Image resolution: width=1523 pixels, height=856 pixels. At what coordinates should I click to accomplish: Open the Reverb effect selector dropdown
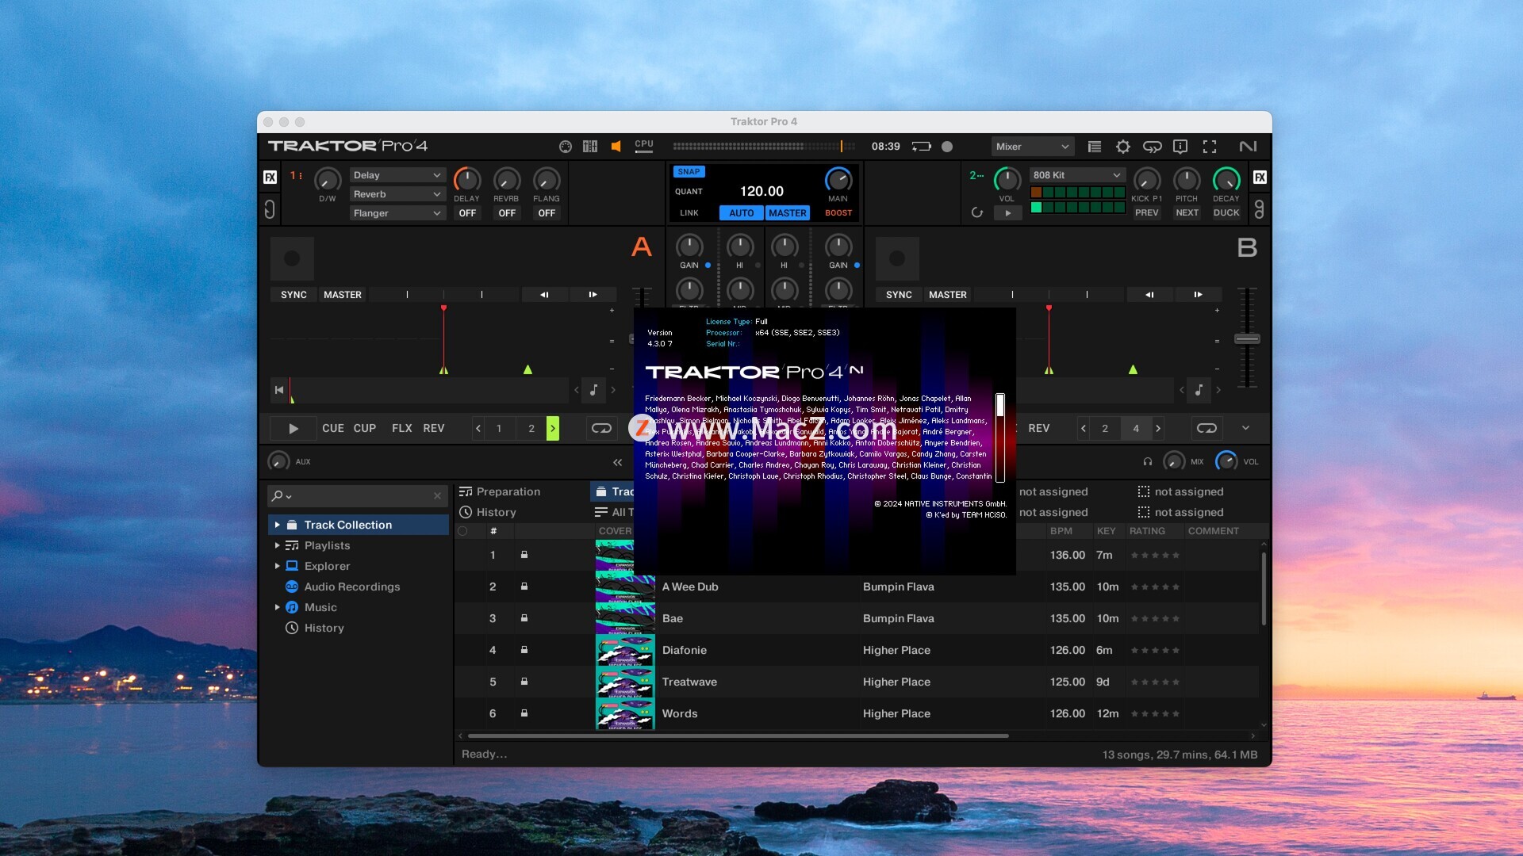pos(397,194)
